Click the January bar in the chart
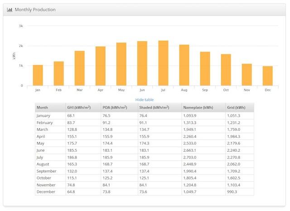Viewport: 290px width, 211px height. tap(38, 75)
